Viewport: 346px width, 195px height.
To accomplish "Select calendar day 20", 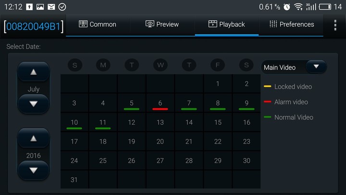I will point(160,142).
